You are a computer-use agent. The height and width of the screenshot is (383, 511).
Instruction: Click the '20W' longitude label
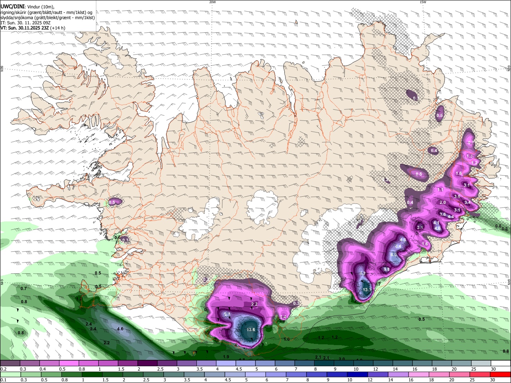(x=212, y=2)
